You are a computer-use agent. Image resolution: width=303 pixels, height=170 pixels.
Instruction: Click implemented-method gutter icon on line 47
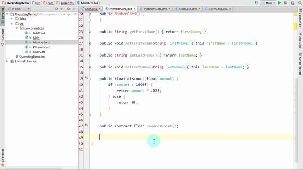86,125
